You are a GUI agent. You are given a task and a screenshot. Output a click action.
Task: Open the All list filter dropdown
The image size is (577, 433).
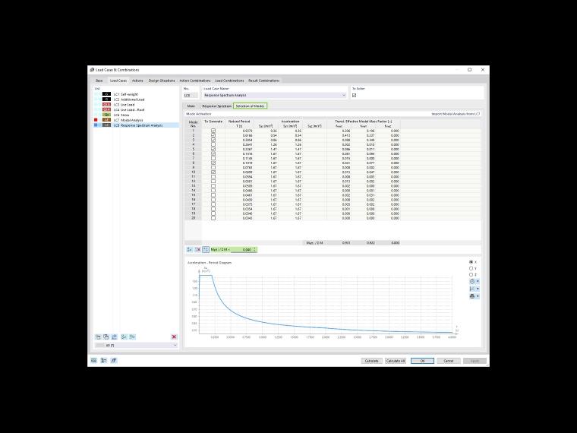(175, 346)
